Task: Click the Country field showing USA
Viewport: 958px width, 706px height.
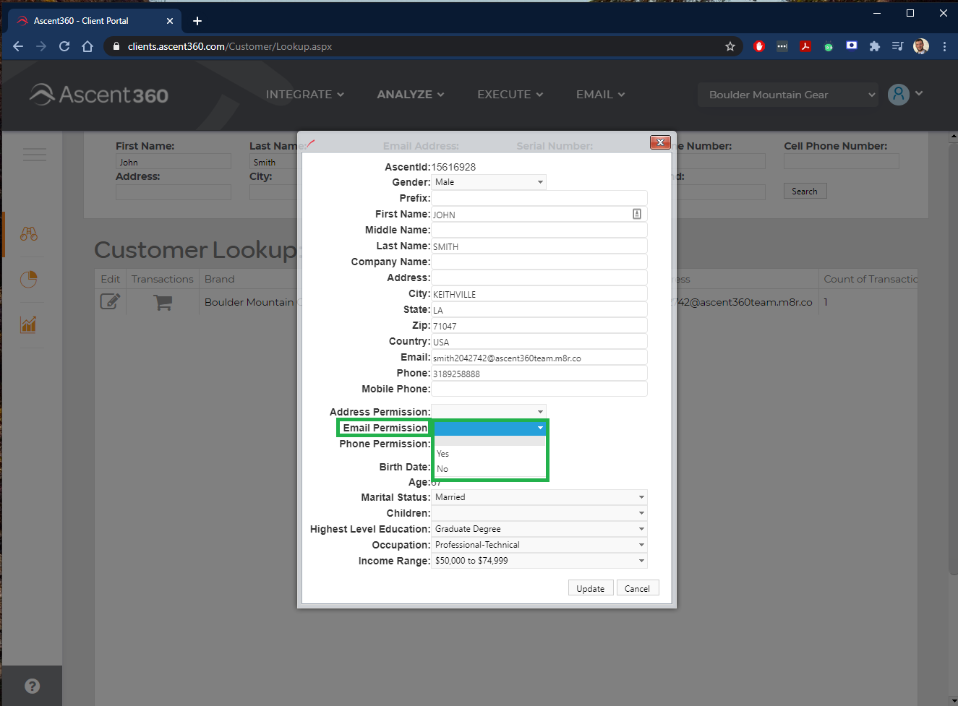Action: pos(539,341)
